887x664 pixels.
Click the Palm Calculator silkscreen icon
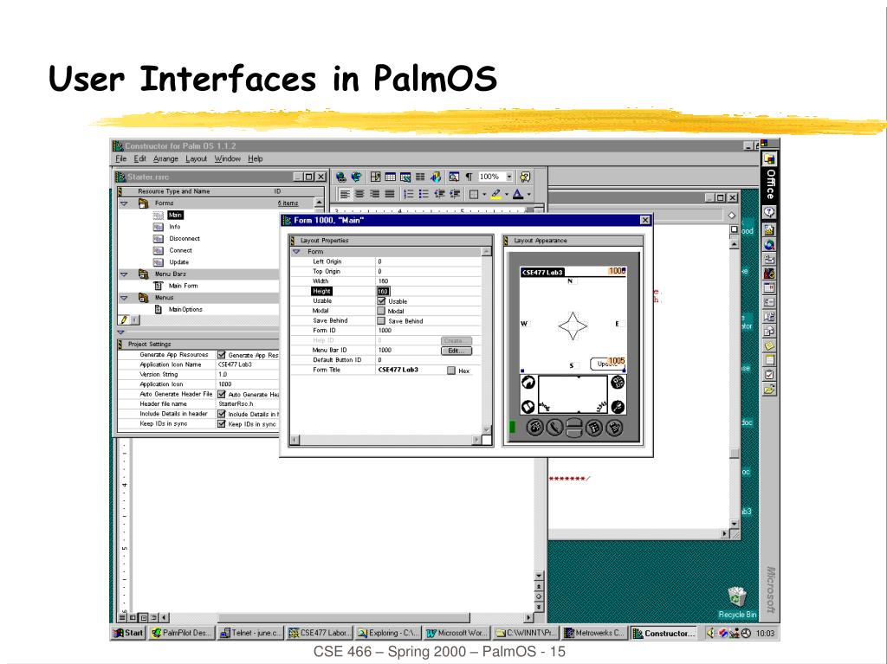[618, 383]
